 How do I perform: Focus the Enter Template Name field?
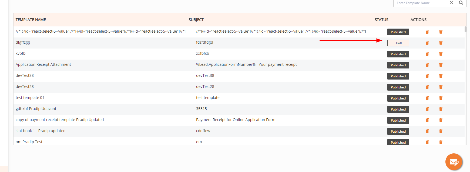(421, 3)
